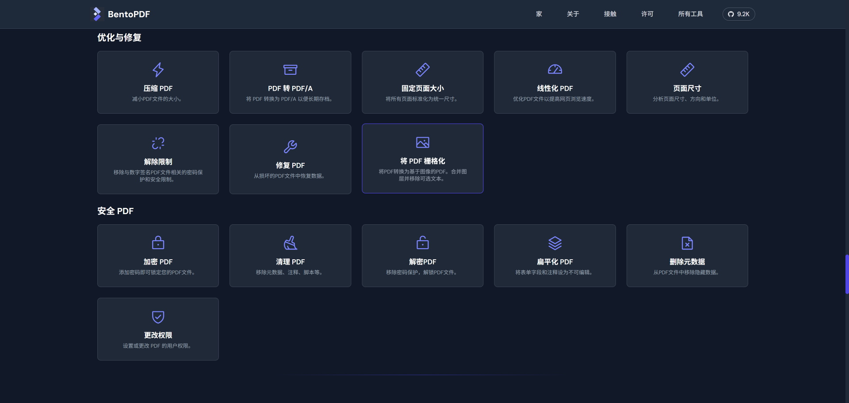Click the 更改权限 shield icon

pos(157,317)
